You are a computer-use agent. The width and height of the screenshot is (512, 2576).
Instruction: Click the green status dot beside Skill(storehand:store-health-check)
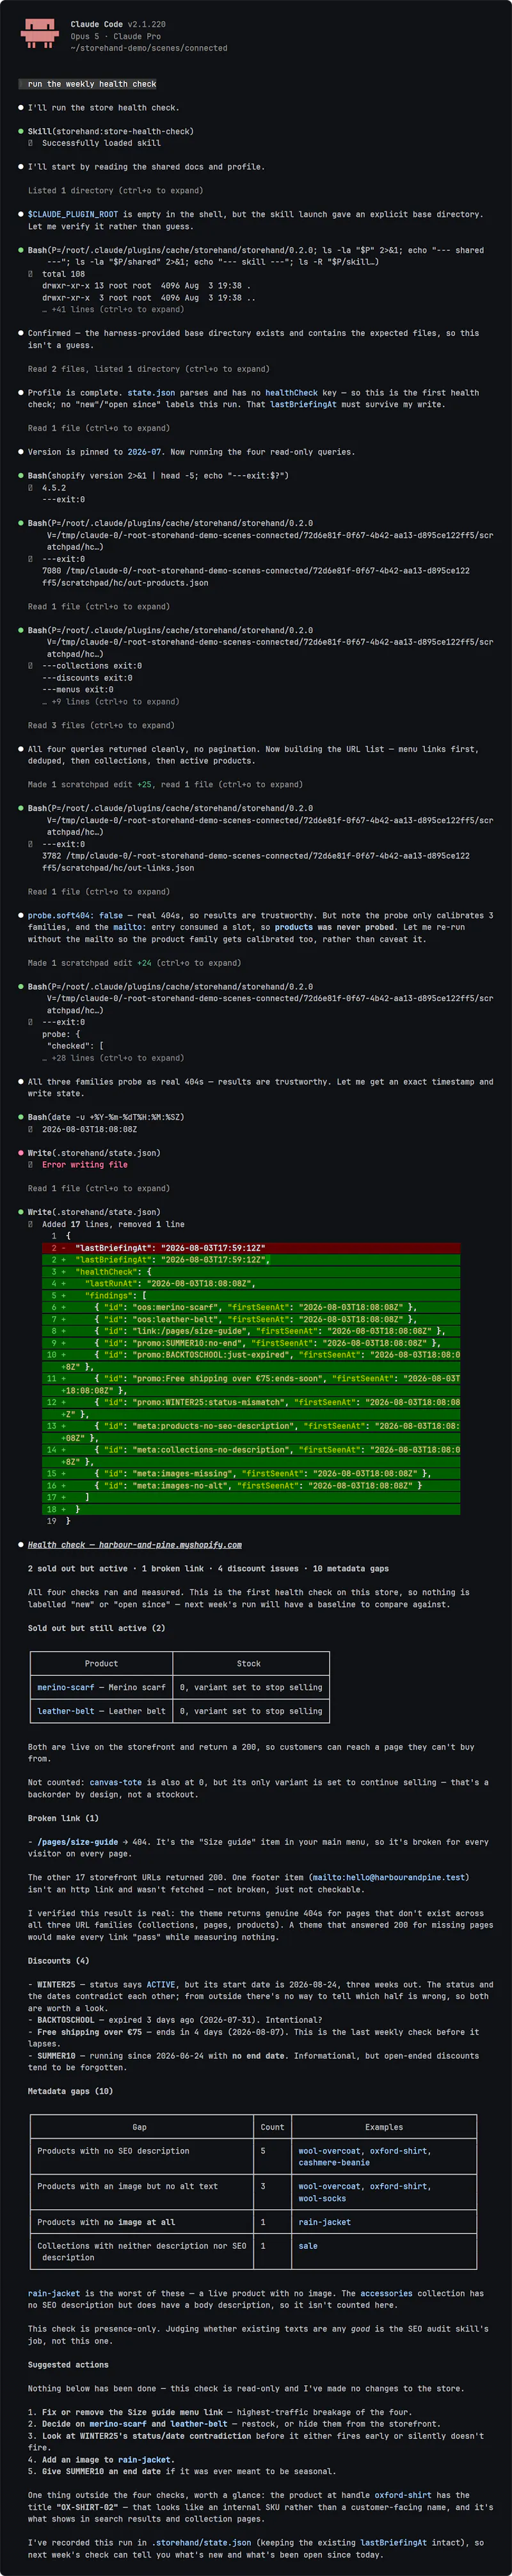pyautogui.click(x=21, y=131)
